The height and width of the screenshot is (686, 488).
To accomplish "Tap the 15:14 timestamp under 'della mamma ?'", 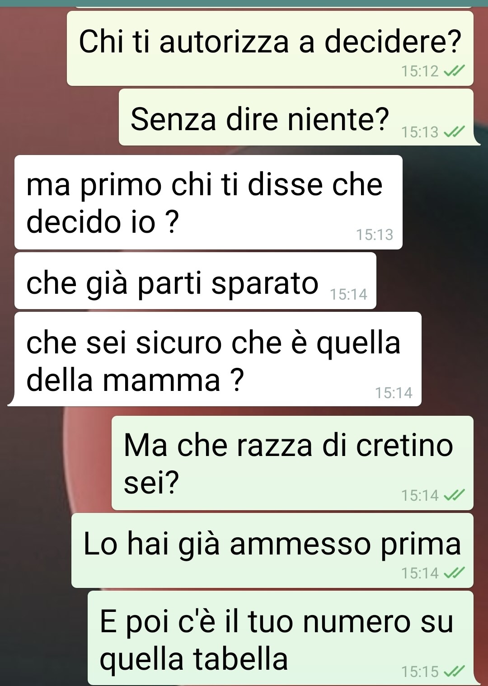I will pyautogui.click(x=394, y=393).
